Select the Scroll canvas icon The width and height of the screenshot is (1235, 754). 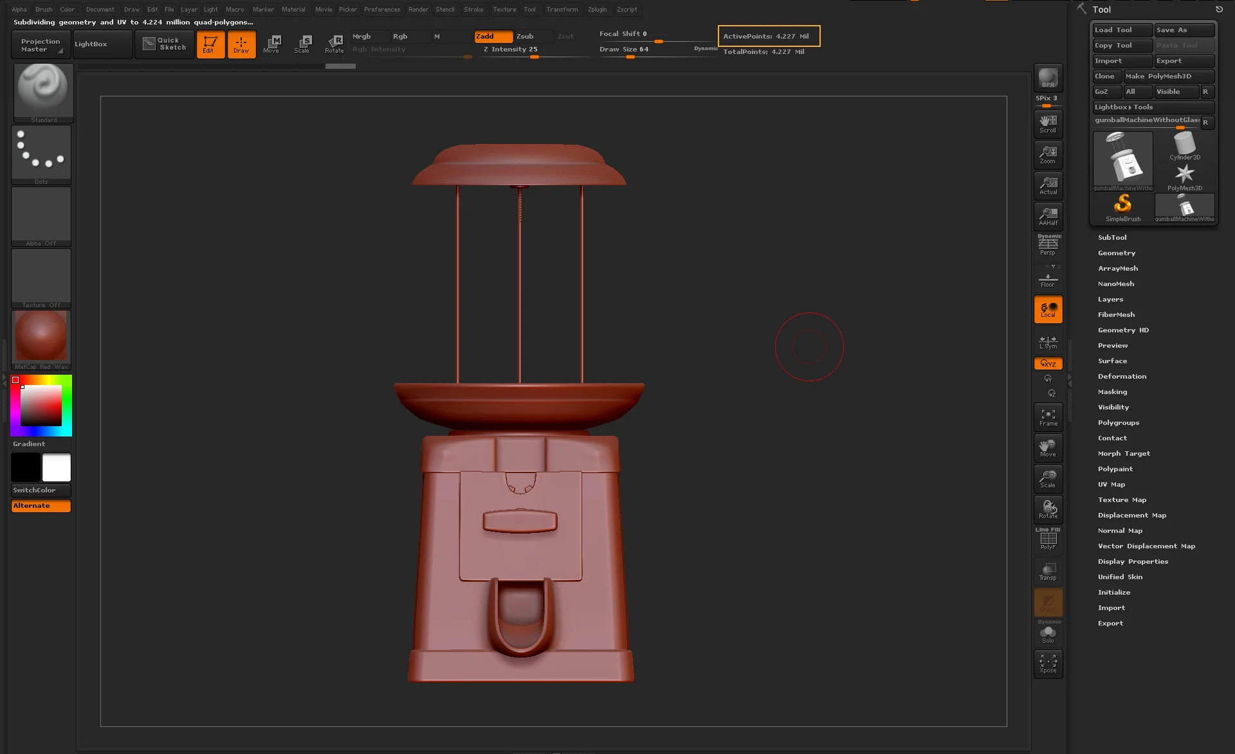click(x=1048, y=123)
